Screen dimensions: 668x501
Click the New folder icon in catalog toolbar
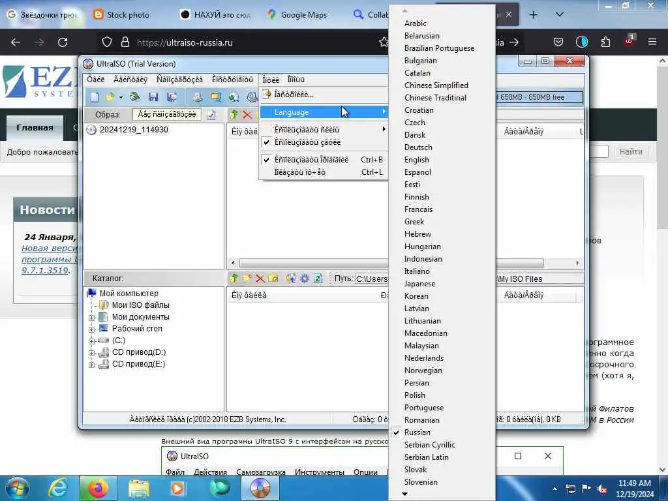pos(247,278)
